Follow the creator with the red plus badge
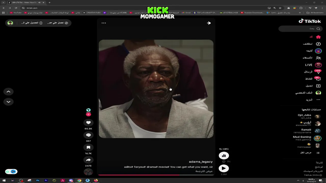 pyautogui.click(x=88, y=115)
